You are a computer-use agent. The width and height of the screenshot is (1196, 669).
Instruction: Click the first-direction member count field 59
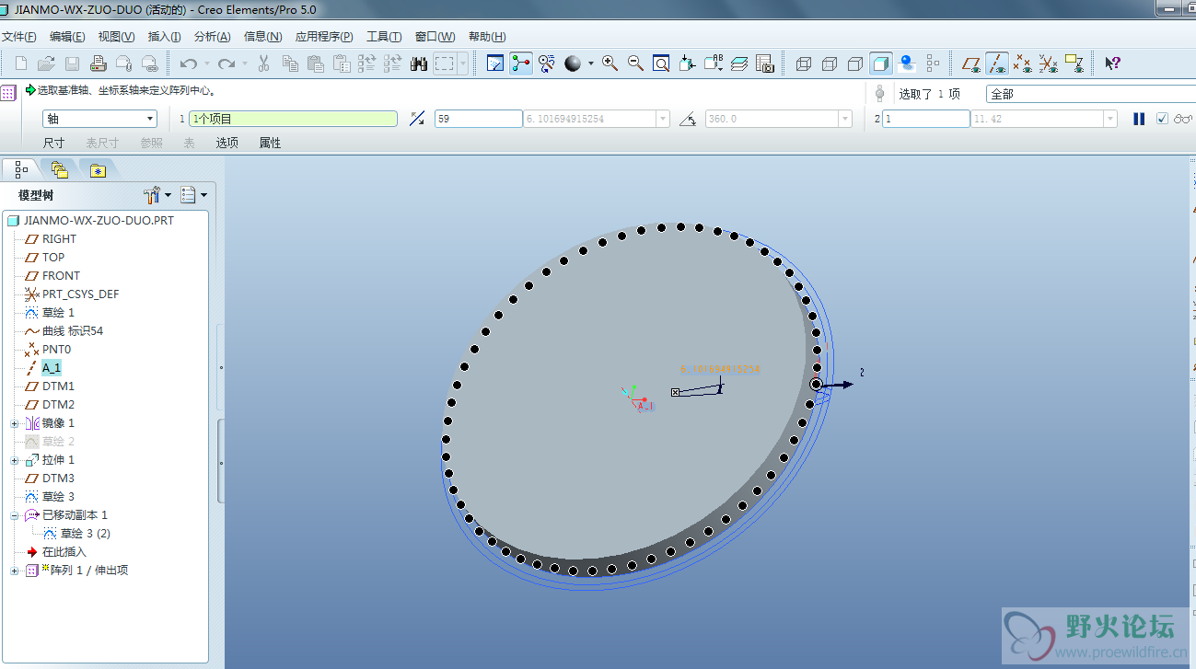pos(478,119)
